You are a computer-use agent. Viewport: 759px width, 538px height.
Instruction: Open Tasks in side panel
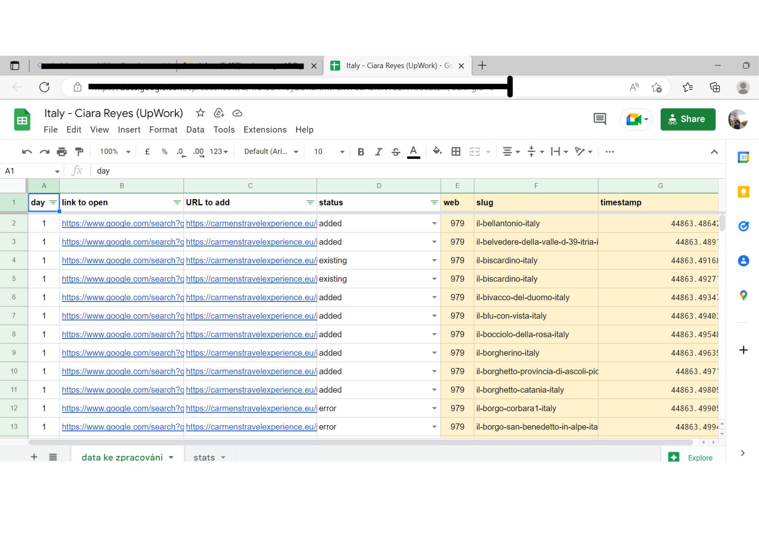point(743,226)
